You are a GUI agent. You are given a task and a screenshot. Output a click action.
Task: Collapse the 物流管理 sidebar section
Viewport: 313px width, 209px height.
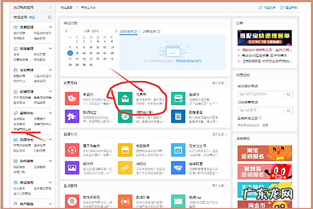click(x=50, y=49)
